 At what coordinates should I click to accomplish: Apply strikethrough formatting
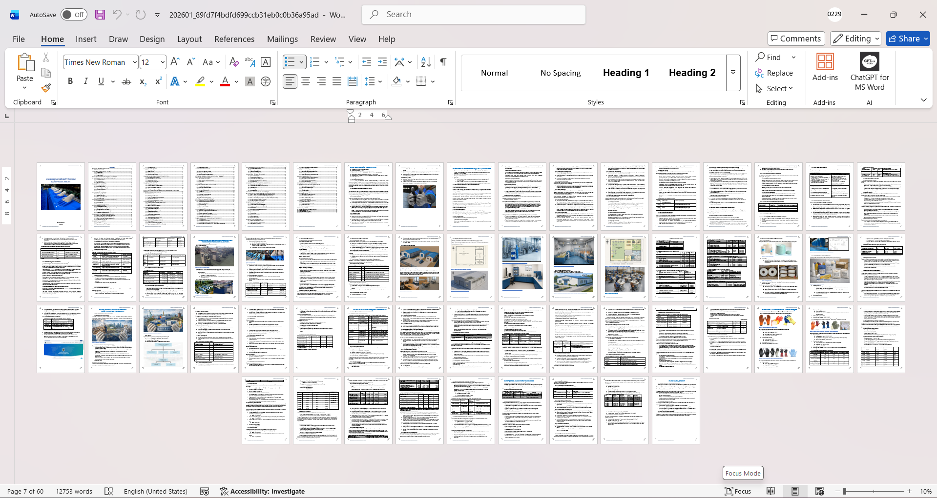pyautogui.click(x=126, y=81)
